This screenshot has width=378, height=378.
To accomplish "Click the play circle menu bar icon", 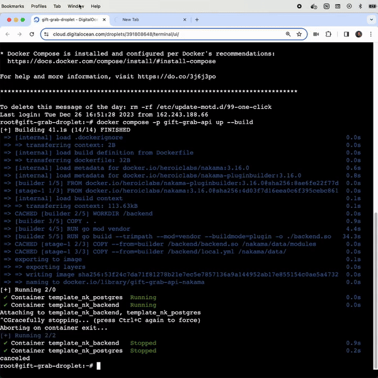I will pyautogui.click(x=349, y=6).
